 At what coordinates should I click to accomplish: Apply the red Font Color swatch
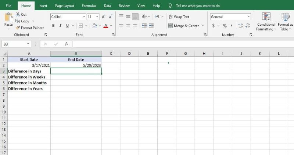pyautogui.click(x=106, y=26)
